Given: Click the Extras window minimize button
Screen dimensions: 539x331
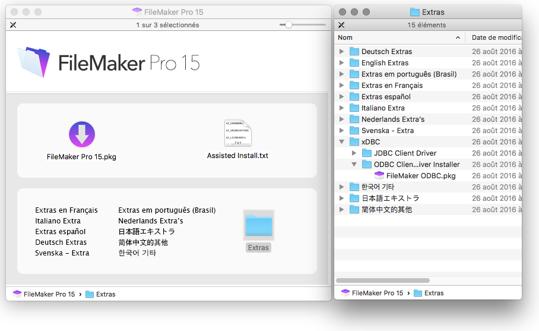Looking at the screenshot, I should [x=354, y=12].
